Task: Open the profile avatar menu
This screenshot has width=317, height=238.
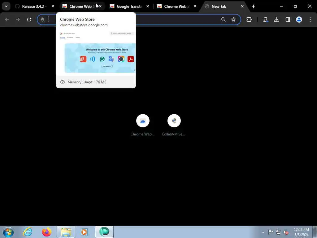Action: (299, 20)
